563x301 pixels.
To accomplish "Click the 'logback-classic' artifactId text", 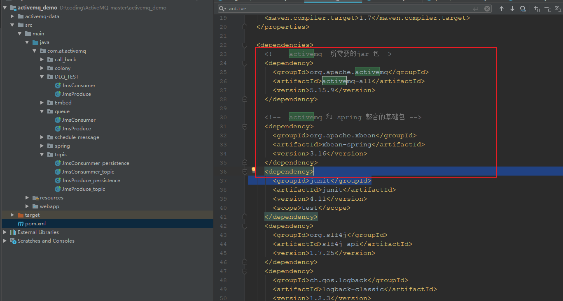I will click(x=353, y=289).
